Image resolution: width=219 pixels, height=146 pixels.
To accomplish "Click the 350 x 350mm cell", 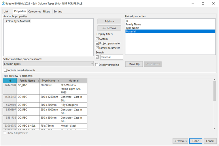I will tap(50, 119).
